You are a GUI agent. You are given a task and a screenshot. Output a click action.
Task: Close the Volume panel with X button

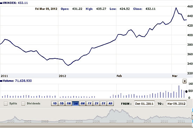[x=185, y=81]
